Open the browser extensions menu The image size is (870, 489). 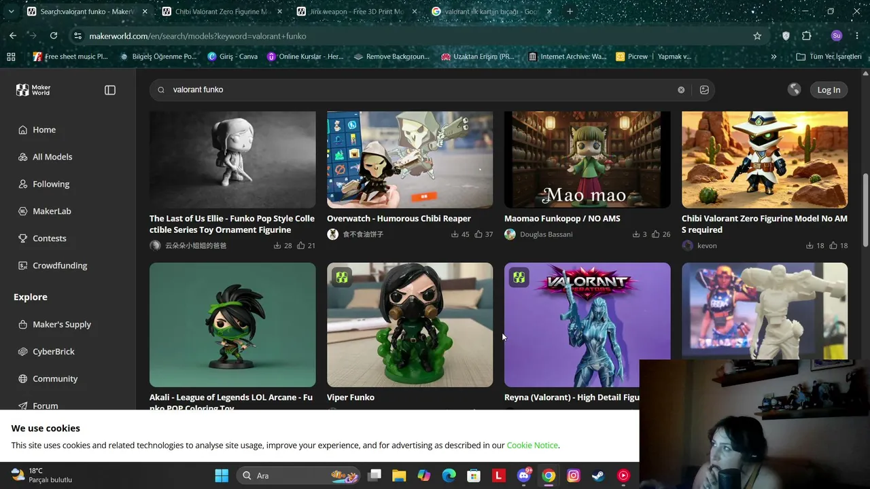(x=807, y=36)
